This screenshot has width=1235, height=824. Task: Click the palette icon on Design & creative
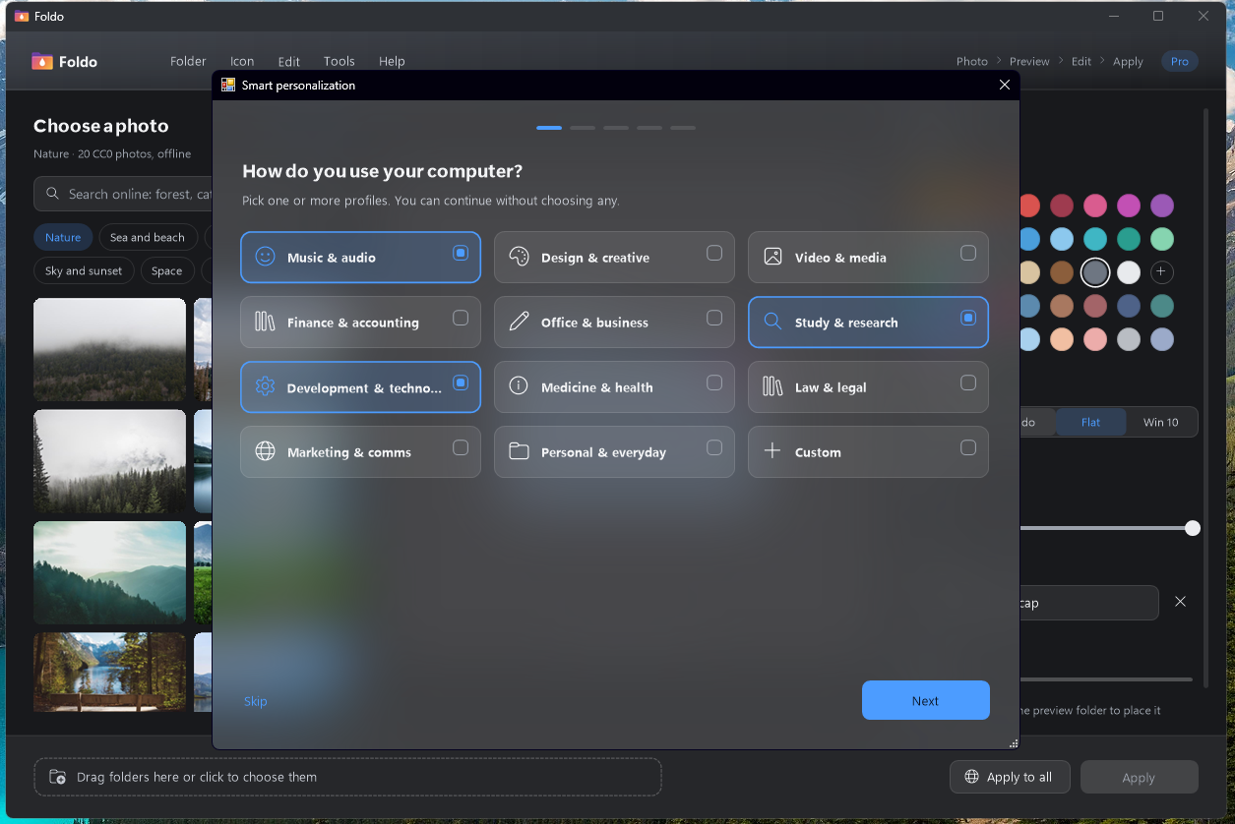pyautogui.click(x=519, y=257)
